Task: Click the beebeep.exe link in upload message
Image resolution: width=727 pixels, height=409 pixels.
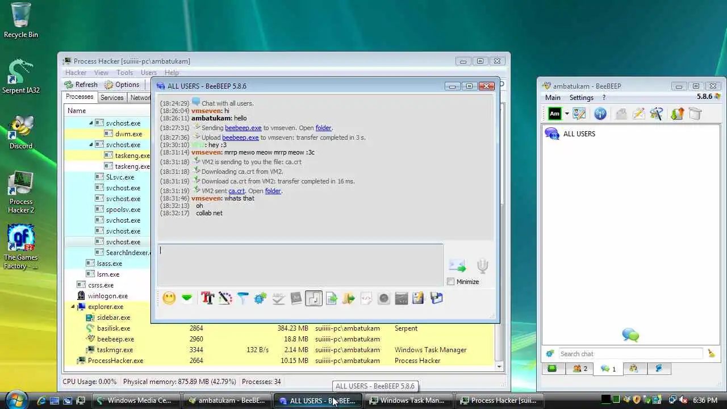Action: click(x=240, y=137)
